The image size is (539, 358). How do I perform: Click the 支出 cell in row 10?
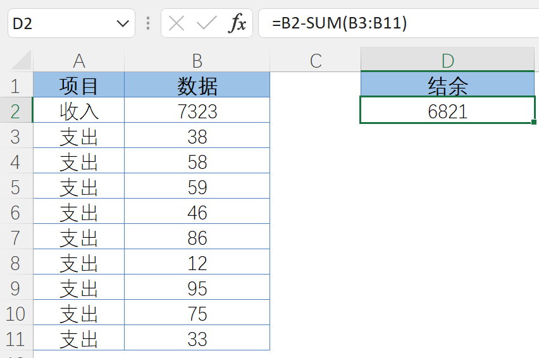point(78,312)
